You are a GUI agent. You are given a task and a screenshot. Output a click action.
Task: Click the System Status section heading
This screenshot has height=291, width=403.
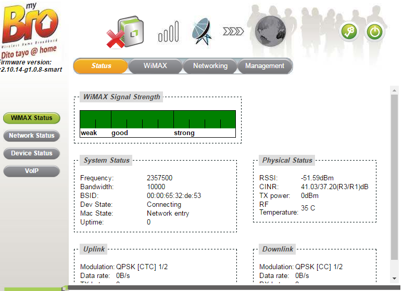coord(106,161)
